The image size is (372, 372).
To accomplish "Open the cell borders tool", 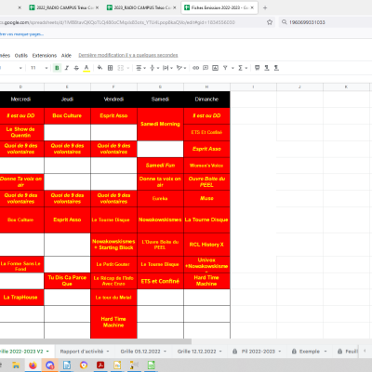I will pyautogui.click(x=110, y=68).
